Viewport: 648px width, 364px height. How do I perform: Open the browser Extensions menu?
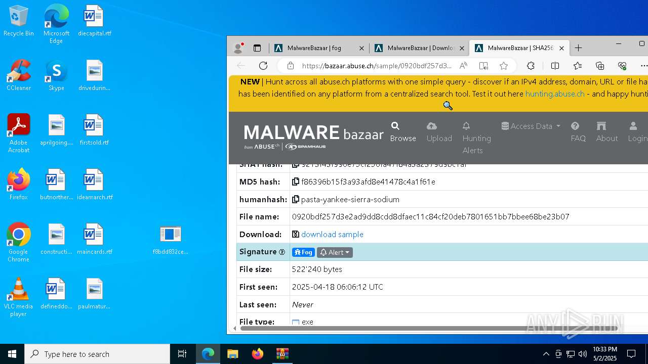[531, 66]
